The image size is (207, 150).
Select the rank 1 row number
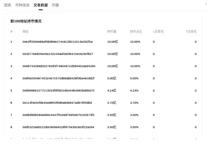tap(11, 42)
